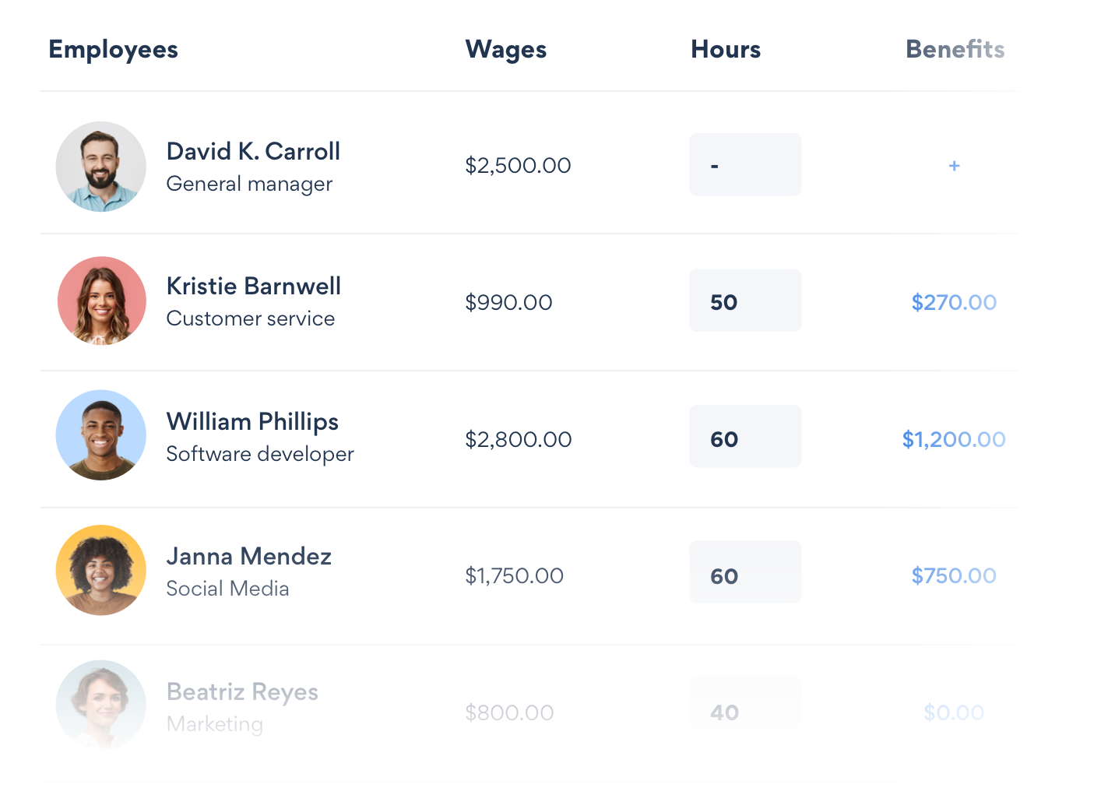1115x802 pixels.
Task: Open Kristie Barnwell's $270.00 benefits link
Action: (x=953, y=302)
